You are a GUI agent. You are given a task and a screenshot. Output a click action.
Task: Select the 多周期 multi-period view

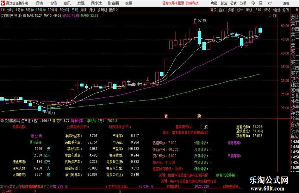point(102,10)
